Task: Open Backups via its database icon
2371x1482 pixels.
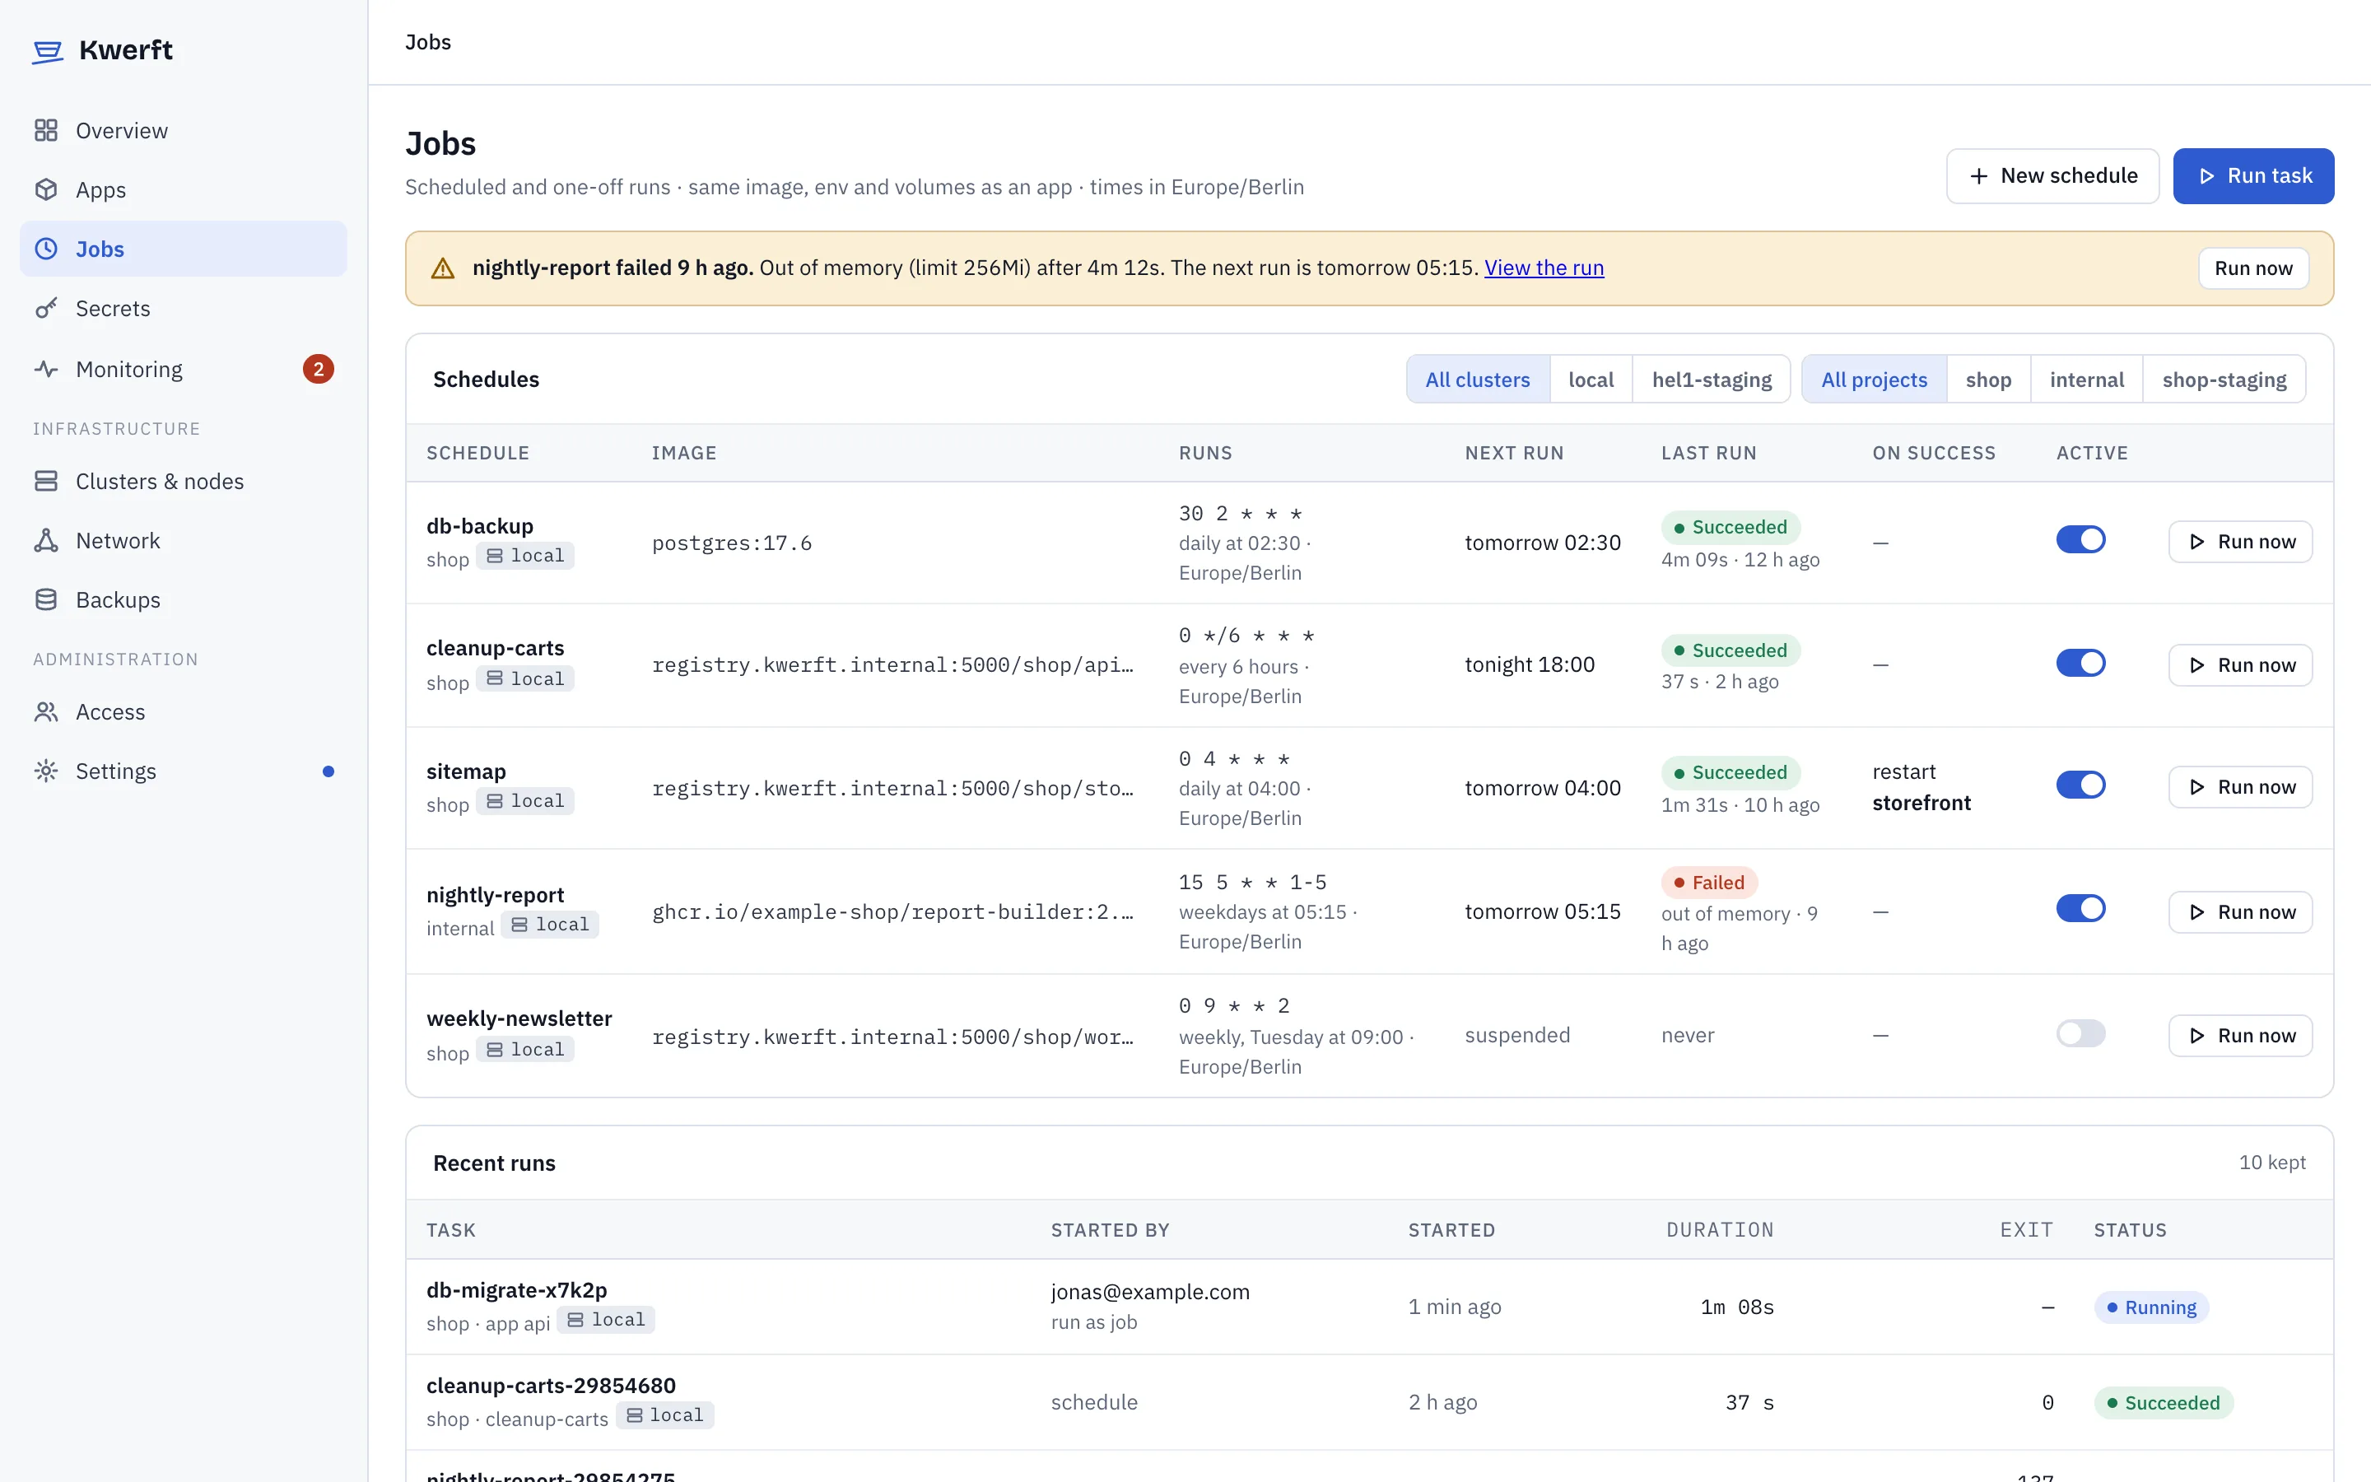Action: coord(46,599)
